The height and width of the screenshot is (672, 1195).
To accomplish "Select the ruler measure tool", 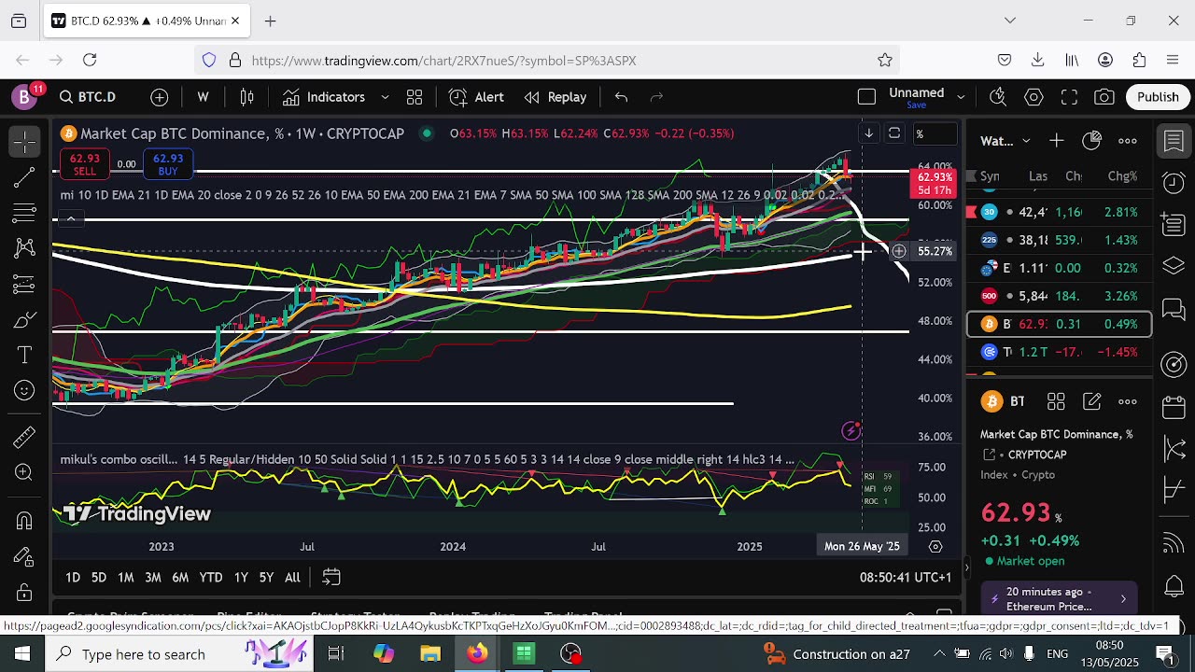I will point(25,436).
